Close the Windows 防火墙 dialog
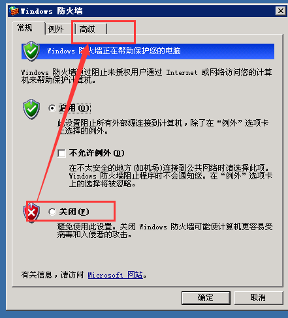288x318 pixels. pos(281,10)
